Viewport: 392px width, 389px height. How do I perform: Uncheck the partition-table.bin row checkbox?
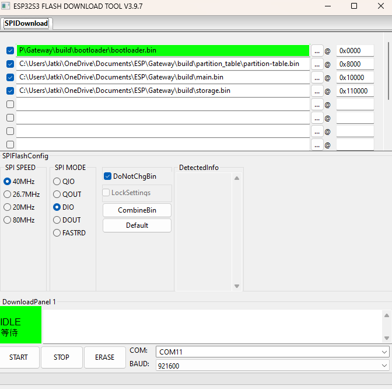point(10,64)
